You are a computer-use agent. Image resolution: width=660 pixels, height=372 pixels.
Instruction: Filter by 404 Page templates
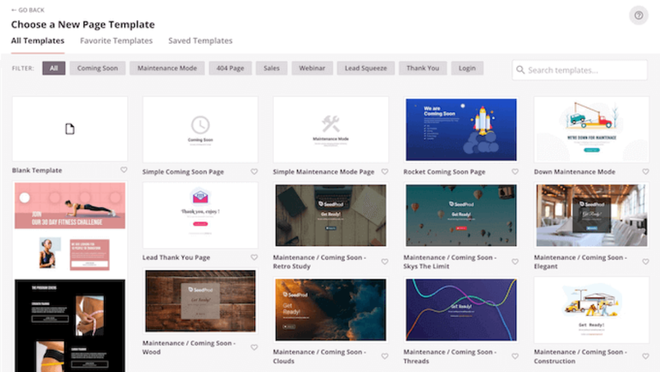tap(230, 68)
